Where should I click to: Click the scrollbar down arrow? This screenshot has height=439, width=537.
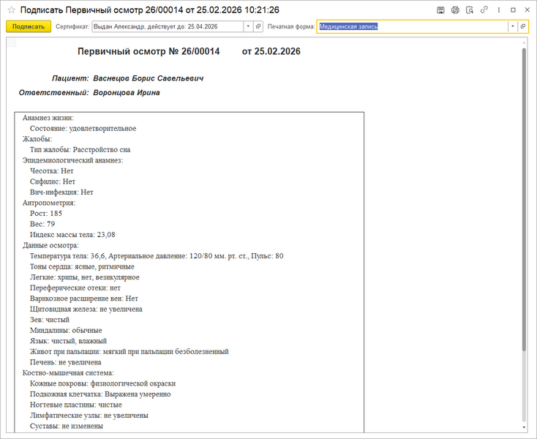[524, 427]
